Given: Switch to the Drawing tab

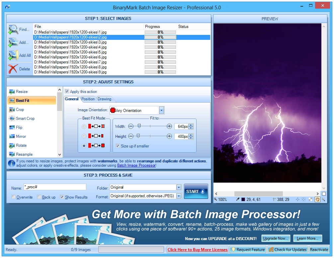Looking at the screenshot, I should (104, 99).
